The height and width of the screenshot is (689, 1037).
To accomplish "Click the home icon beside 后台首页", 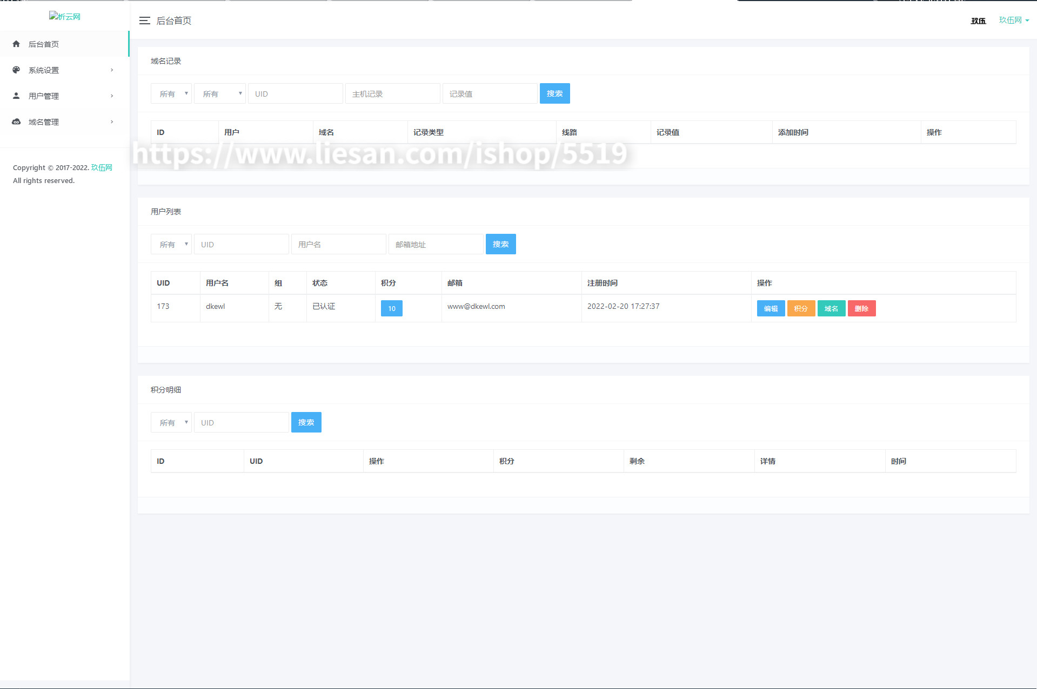I will [16, 44].
